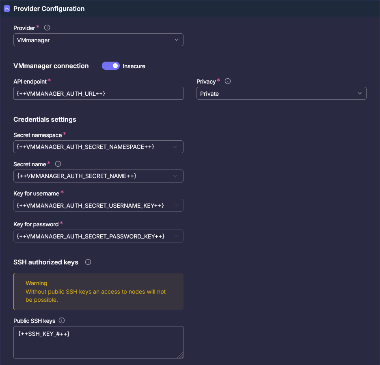The width and height of the screenshot is (380, 365).
Task: Open the Key for username dropdown
Action: coord(98,205)
